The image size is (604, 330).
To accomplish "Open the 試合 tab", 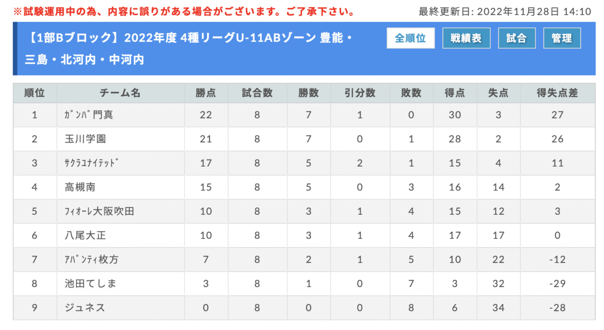I will coord(517,38).
